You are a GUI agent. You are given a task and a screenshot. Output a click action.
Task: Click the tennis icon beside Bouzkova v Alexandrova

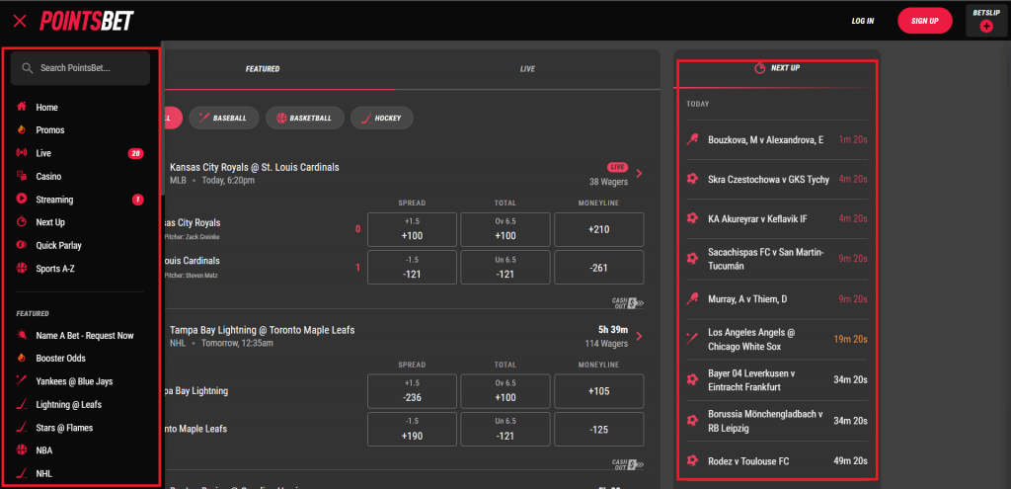click(692, 139)
